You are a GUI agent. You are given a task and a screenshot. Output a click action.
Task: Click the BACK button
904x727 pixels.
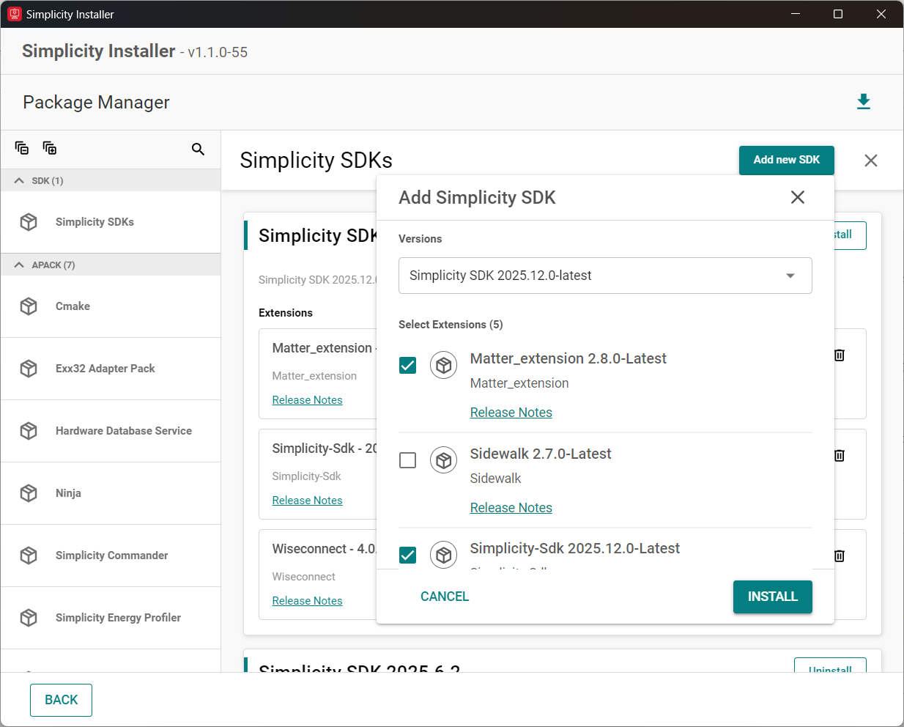click(x=61, y=700)
